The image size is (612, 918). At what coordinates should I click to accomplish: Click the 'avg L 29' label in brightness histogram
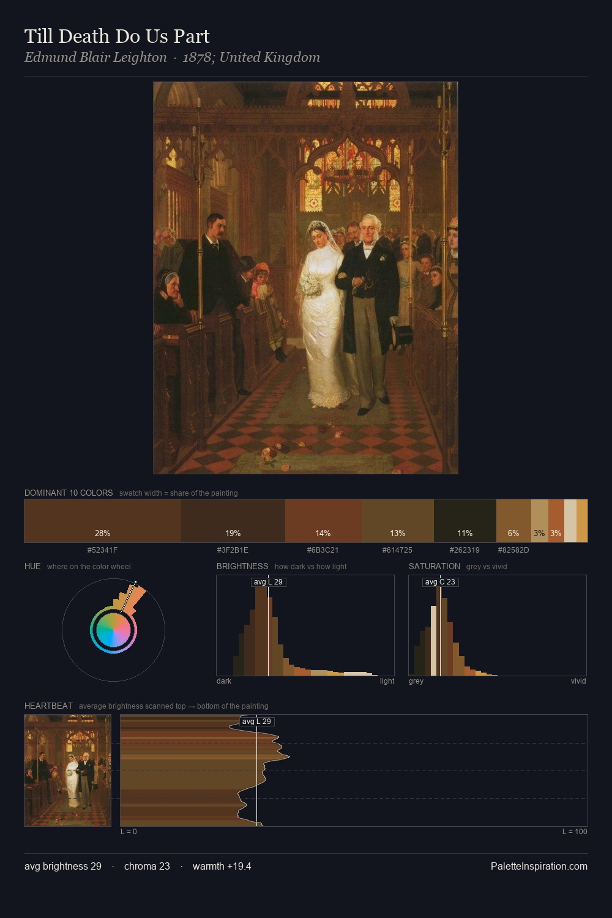coord(268,582)
